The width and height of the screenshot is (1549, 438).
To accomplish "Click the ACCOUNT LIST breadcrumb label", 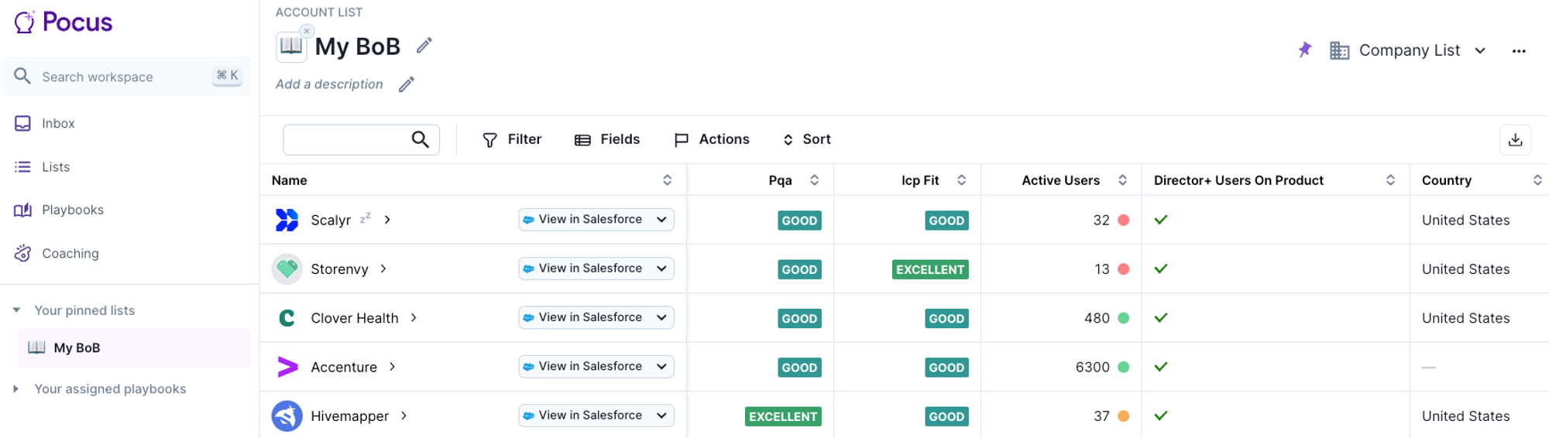I will click(319, 12).
